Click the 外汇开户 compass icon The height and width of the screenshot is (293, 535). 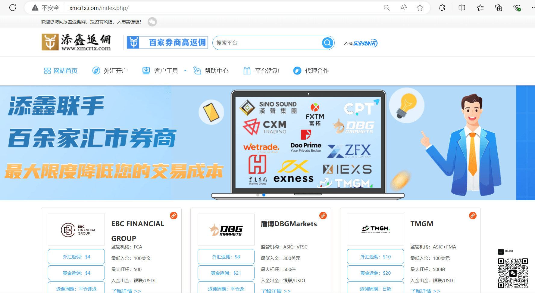click(96, 71)
